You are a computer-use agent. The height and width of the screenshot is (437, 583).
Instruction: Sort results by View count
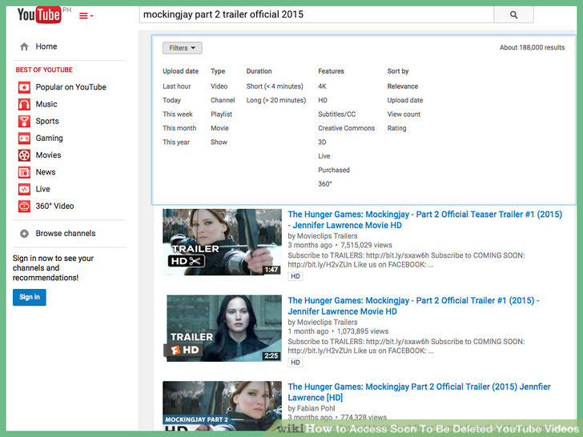(x=404, y=114)
